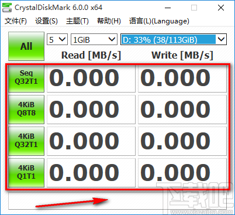Click the 4KiB Q1T1 write result value

pyautogui.click(x=182, y=173)
